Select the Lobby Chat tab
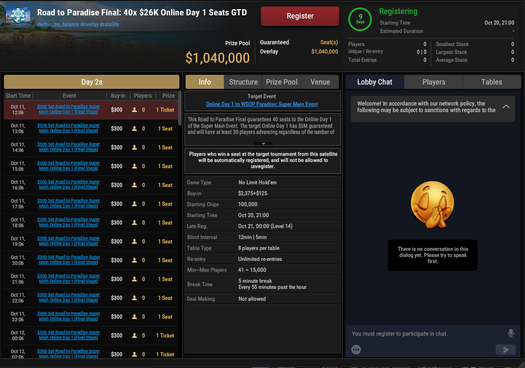525x368 pixels. pyautogui.click(x=375, y=82)
